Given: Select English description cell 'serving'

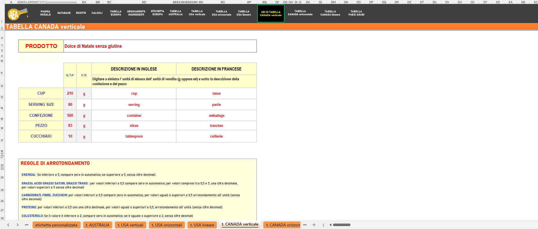Looking at the screenshot, I should point(134,105).
